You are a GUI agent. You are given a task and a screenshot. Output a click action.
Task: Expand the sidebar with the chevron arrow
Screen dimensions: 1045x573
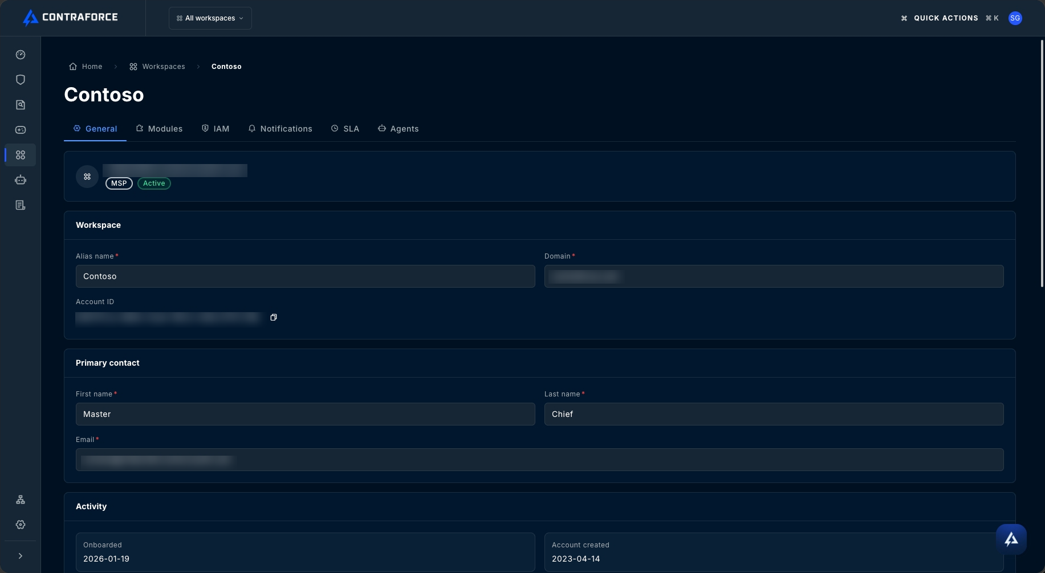tap(21, 556)
